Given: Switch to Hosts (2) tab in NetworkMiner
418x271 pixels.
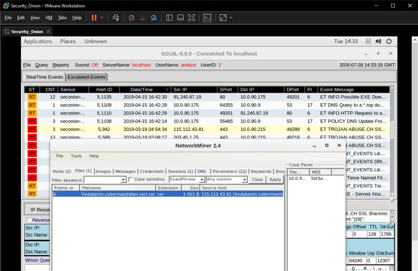Looking at the screenshot, I should tap(62, 171).
